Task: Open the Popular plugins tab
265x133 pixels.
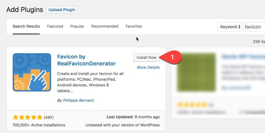Action: click(x=77, y=26)
